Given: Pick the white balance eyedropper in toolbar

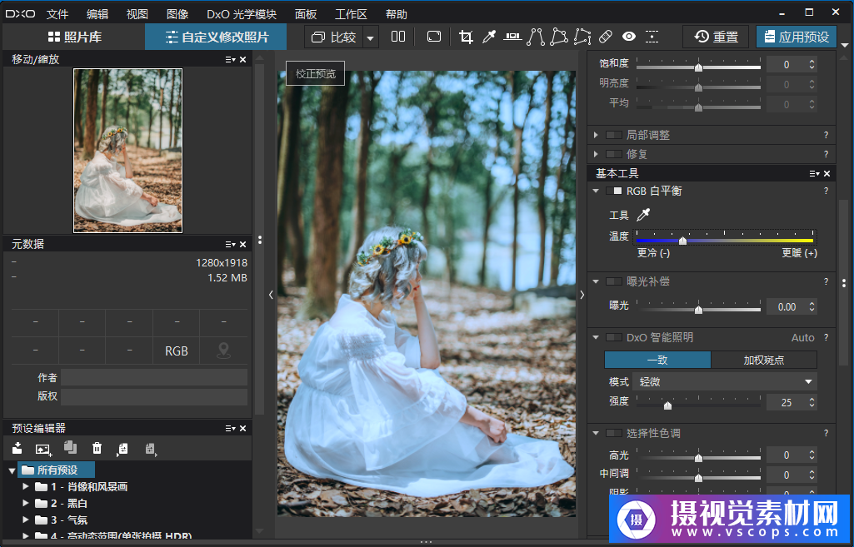Looking at the screenshot, I should pyautogui.click(x=490, y=37).
